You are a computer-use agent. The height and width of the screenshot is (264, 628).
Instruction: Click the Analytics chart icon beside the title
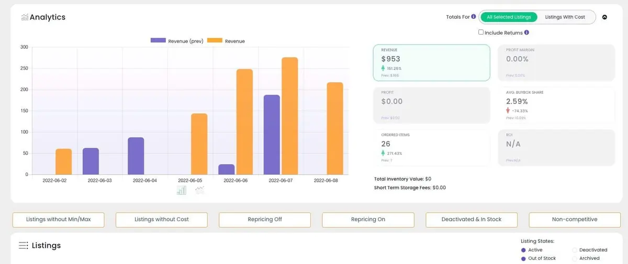tap(25, 17)
